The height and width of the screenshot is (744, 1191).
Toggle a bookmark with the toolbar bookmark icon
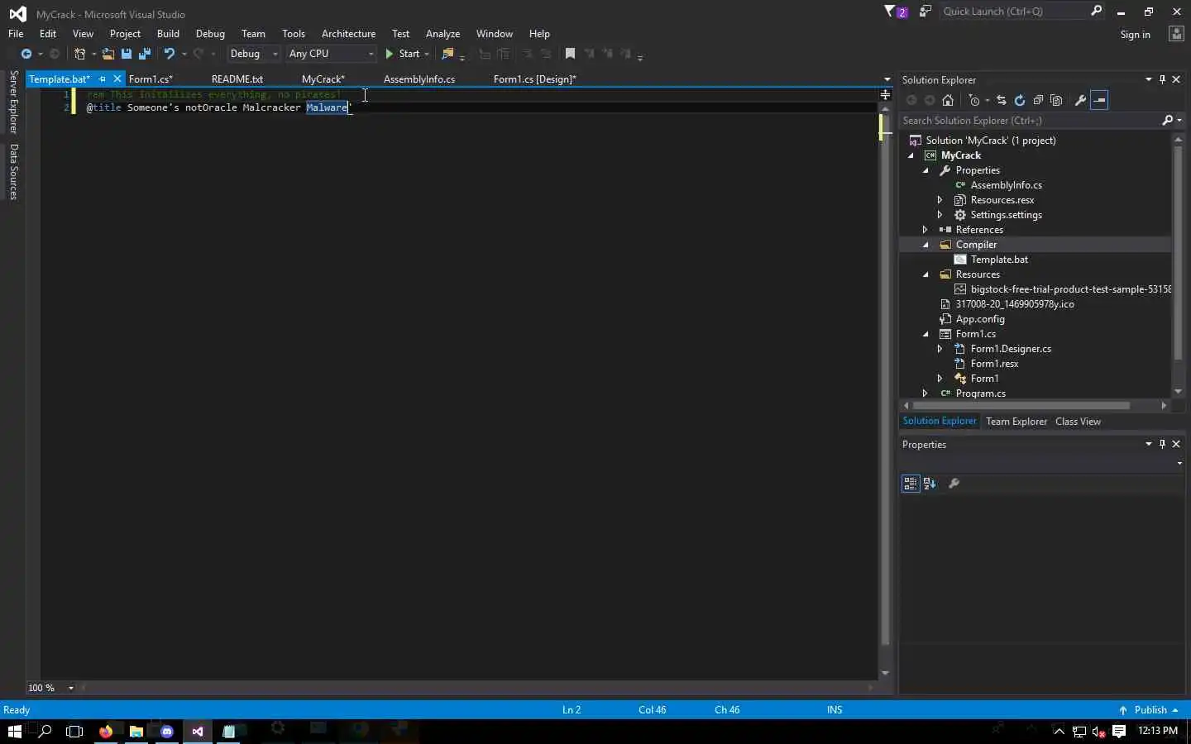(x=570, y=54)
